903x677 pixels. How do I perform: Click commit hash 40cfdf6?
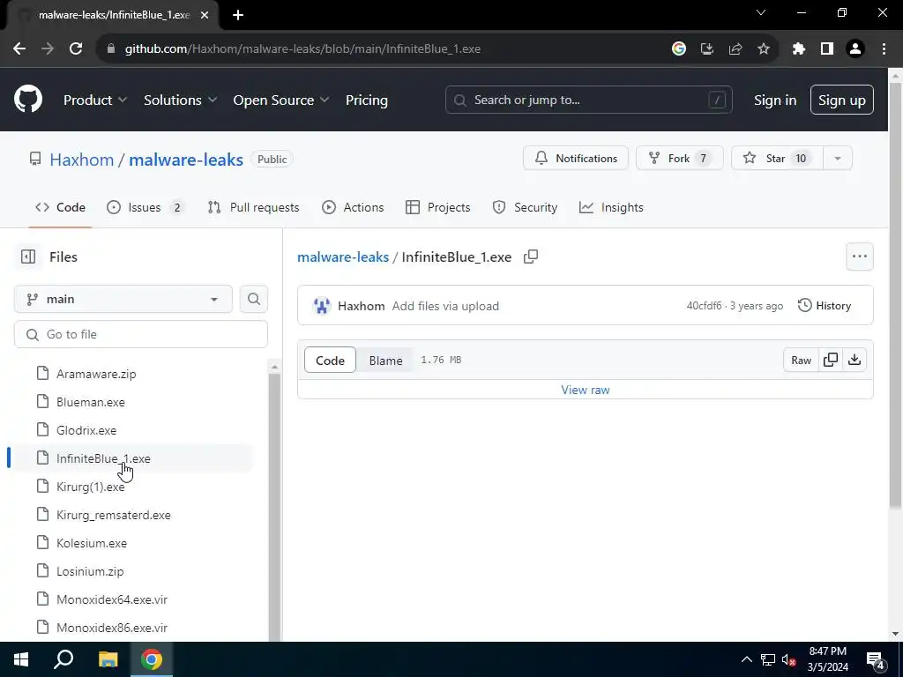[704, 306]
